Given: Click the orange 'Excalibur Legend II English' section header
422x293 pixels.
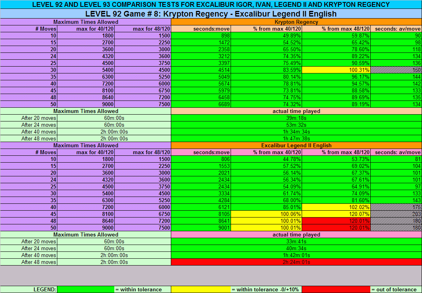Looking at the screenshot, I should point(296,146).
